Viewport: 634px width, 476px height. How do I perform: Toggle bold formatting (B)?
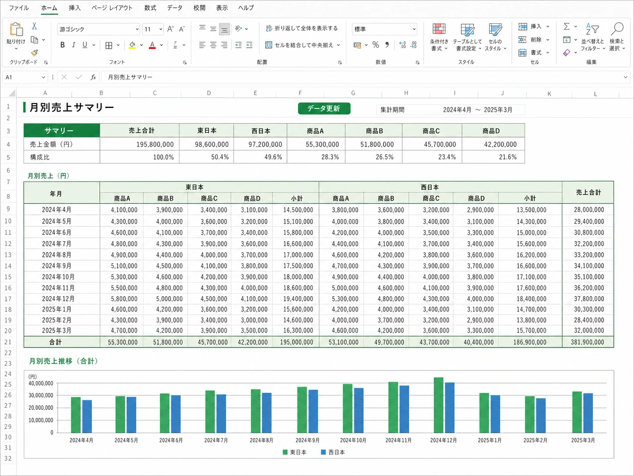[62, 45]
